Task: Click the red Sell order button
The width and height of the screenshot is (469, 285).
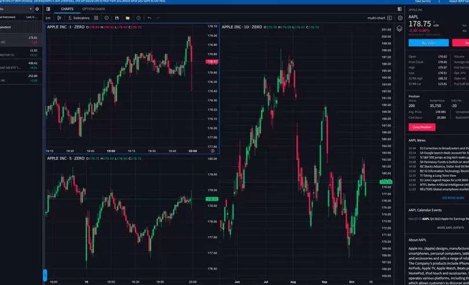Action: [461, 43]
